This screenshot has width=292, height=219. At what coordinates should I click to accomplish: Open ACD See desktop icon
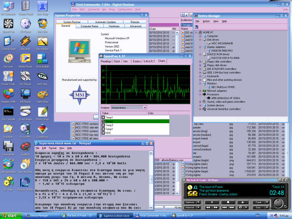[42, 78]
